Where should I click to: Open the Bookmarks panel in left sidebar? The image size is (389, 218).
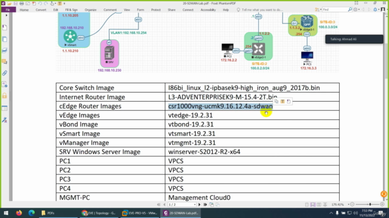pos(5,27)
